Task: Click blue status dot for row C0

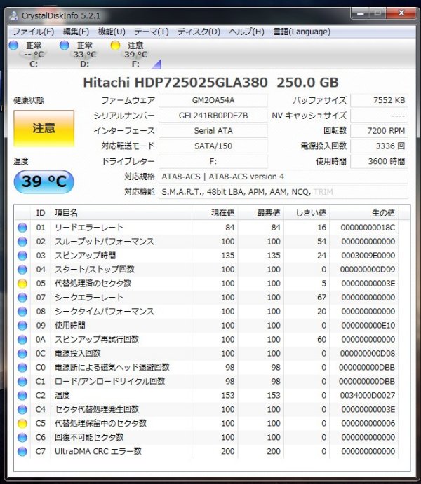Action: point(22,368)
